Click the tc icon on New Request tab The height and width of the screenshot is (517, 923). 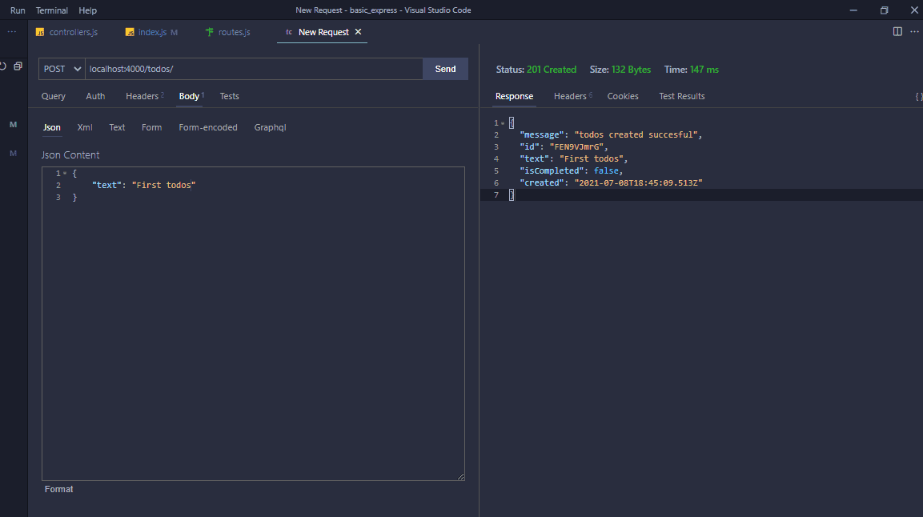[288, 32]
